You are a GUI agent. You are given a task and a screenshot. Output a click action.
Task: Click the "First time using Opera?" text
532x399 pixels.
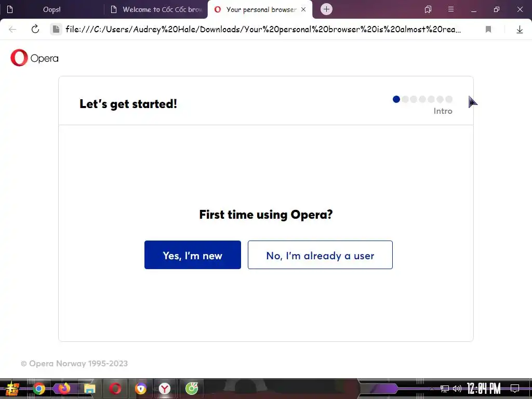coord(265,215)
